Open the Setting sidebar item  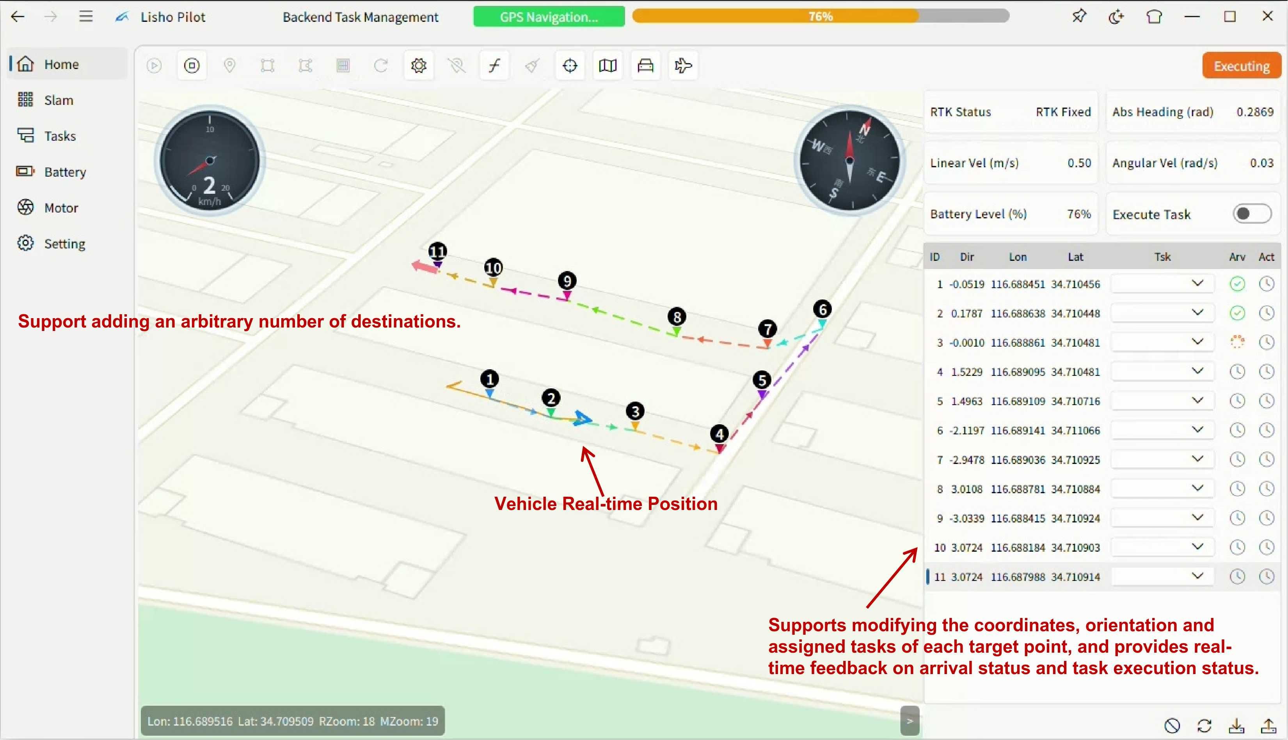tap(67, 243)
